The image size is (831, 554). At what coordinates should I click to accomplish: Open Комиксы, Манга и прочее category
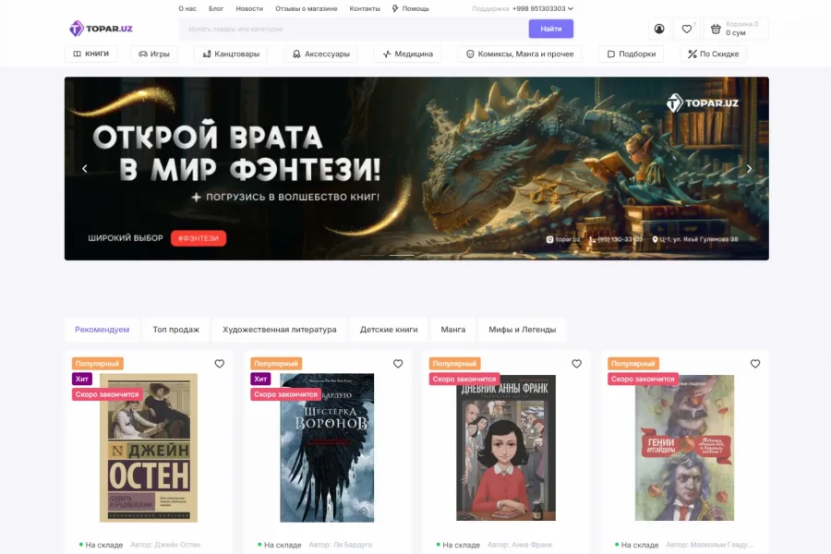pyautogui.click(x=519, y=54)
